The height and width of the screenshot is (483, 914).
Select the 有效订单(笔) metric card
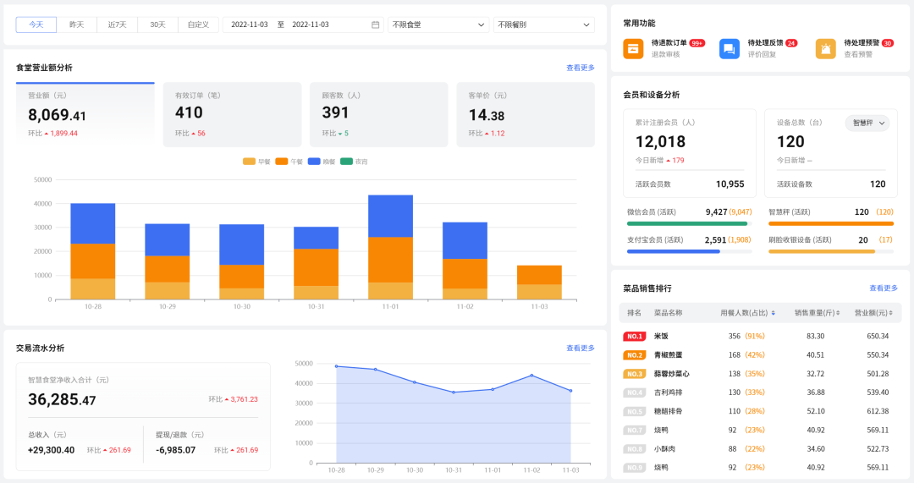point(232,115)
